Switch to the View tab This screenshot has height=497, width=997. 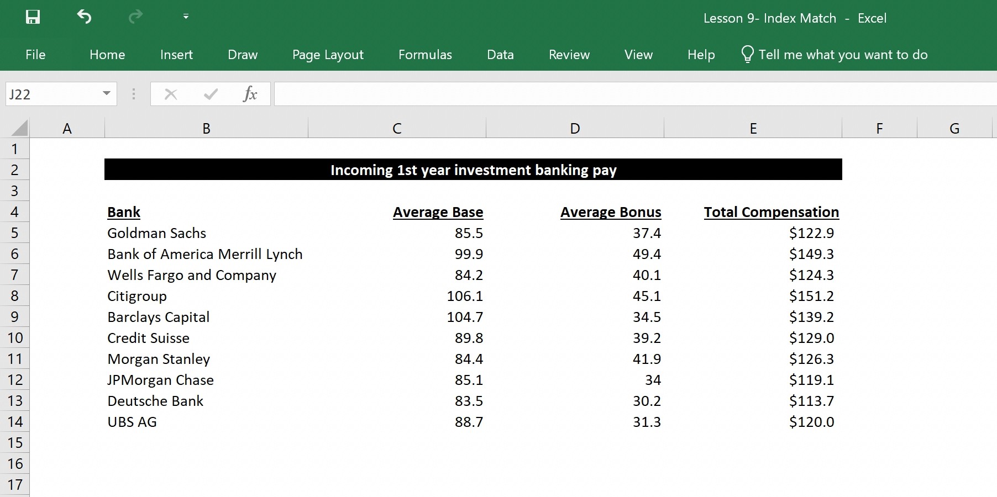[x=638, y=55]
